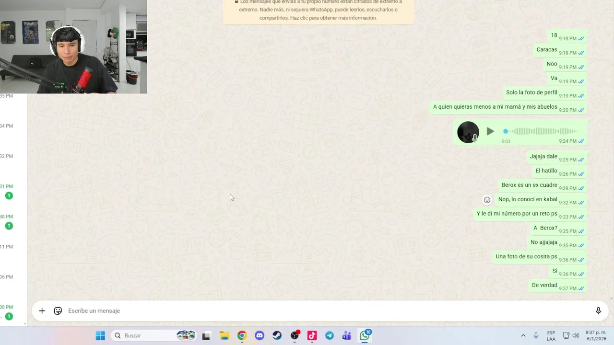Open Microsoft Teams from the taskbar
Image resolution: width=614 pixels, height=345 pixels.
point(347,336)
